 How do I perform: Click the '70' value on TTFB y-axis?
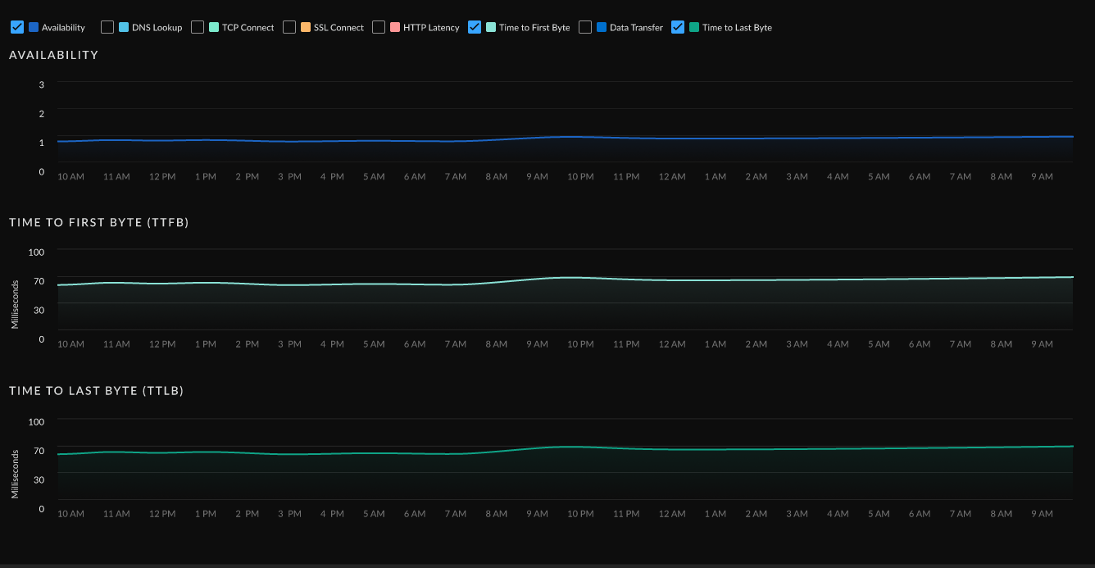tap(39, 281)
